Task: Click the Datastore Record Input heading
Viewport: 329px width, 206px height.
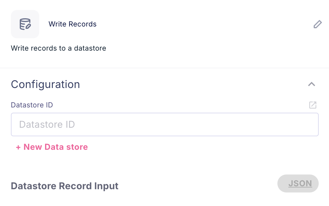Action: (x=65, y=186)
